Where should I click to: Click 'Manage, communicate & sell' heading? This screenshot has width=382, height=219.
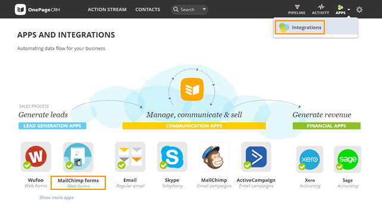click(x=194, y=115)
